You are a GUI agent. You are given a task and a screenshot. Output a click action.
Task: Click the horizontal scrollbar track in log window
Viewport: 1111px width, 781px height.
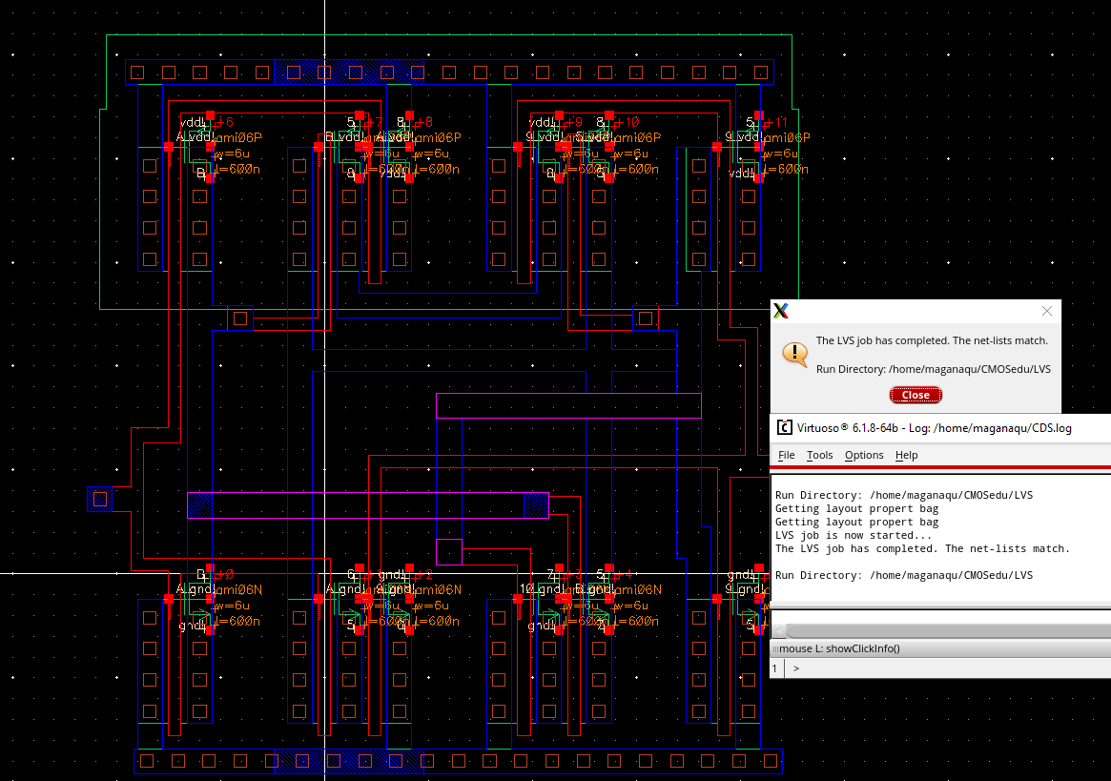click(944, 631)
